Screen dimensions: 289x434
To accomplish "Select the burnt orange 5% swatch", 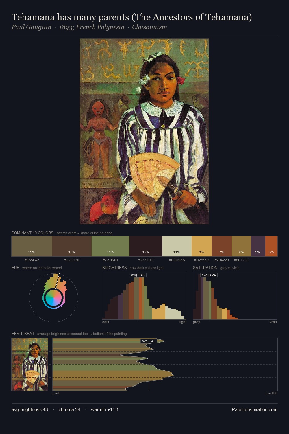I will pyautogui.click(x=271, y=246).
